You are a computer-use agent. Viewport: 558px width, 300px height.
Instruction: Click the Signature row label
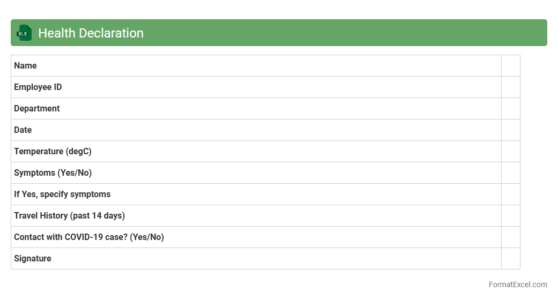pyautogui.click(x=32, y=259)
